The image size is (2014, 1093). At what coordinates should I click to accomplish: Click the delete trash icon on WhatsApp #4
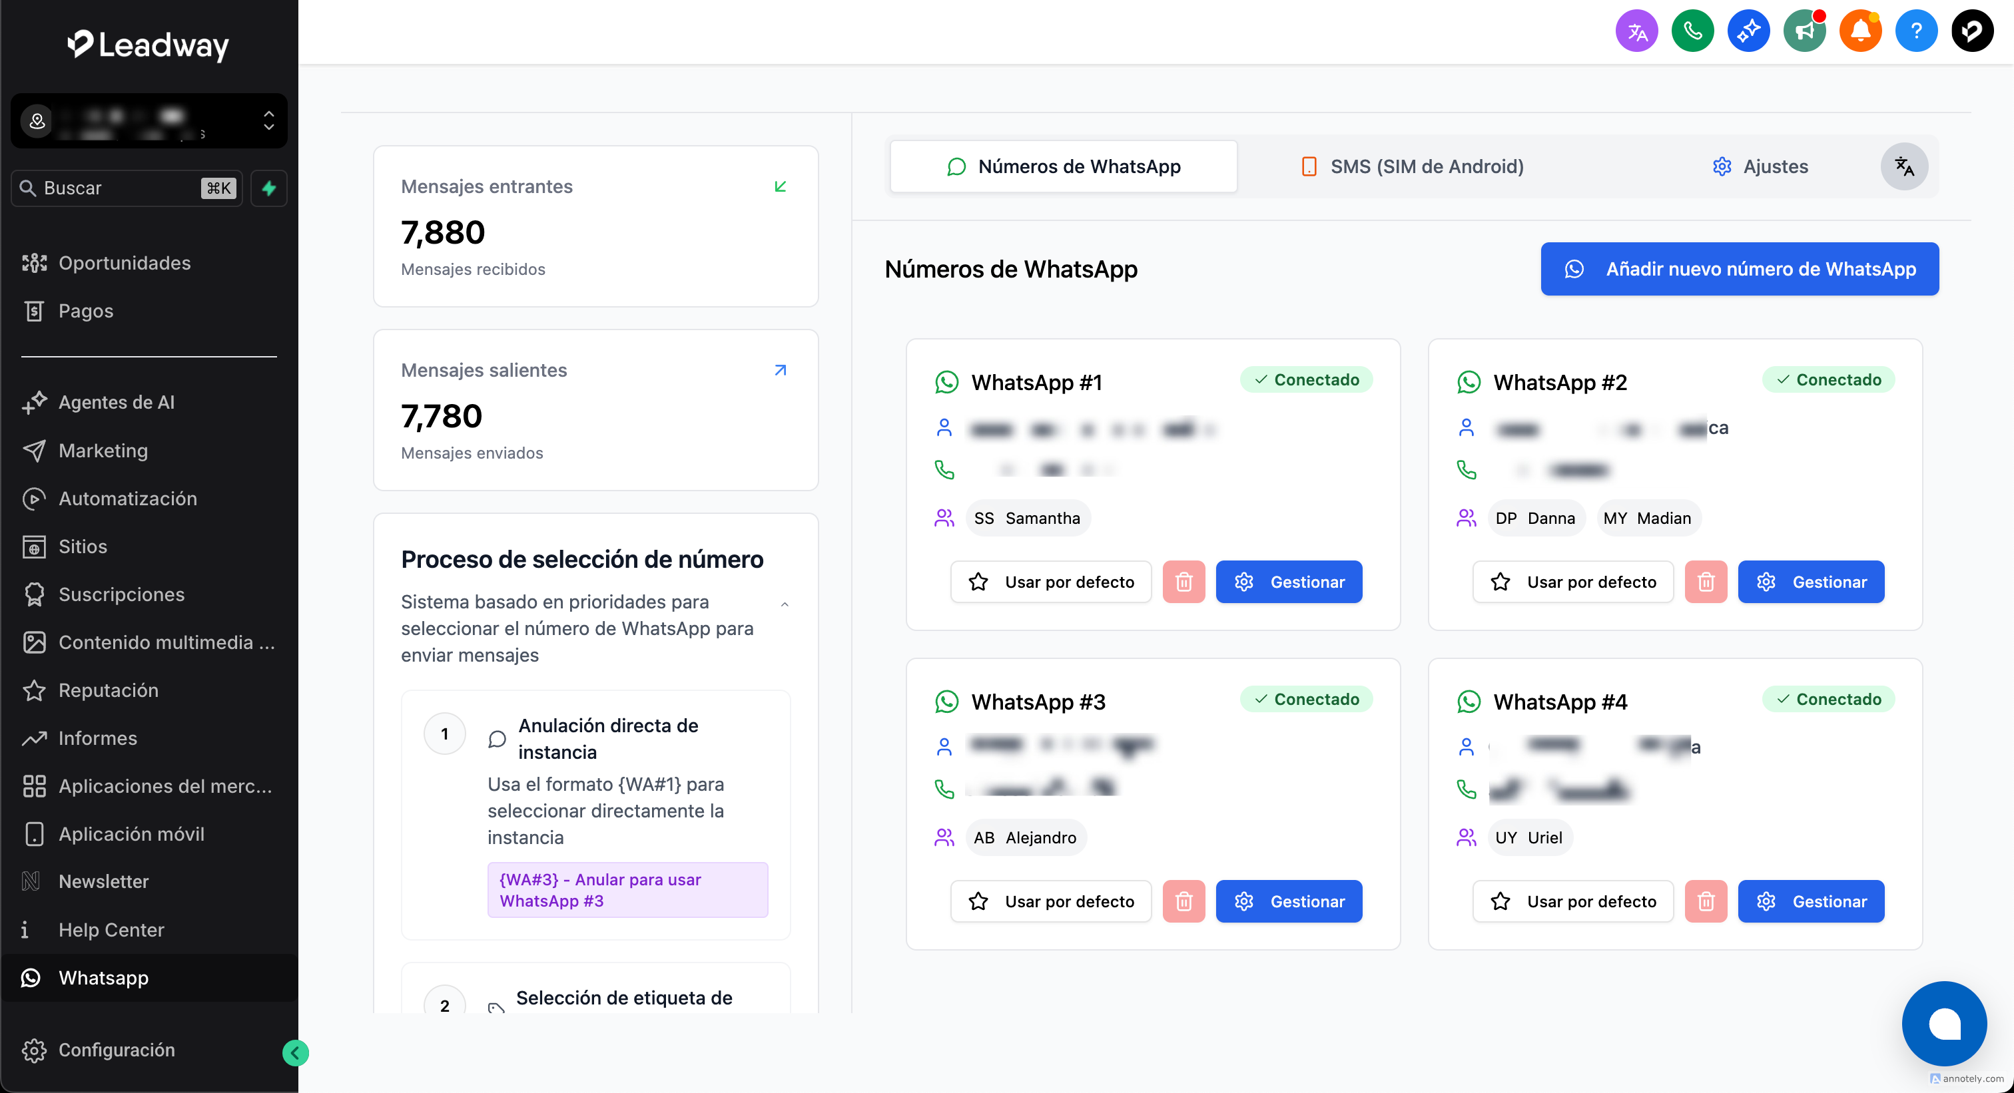tap(1705, 901)
